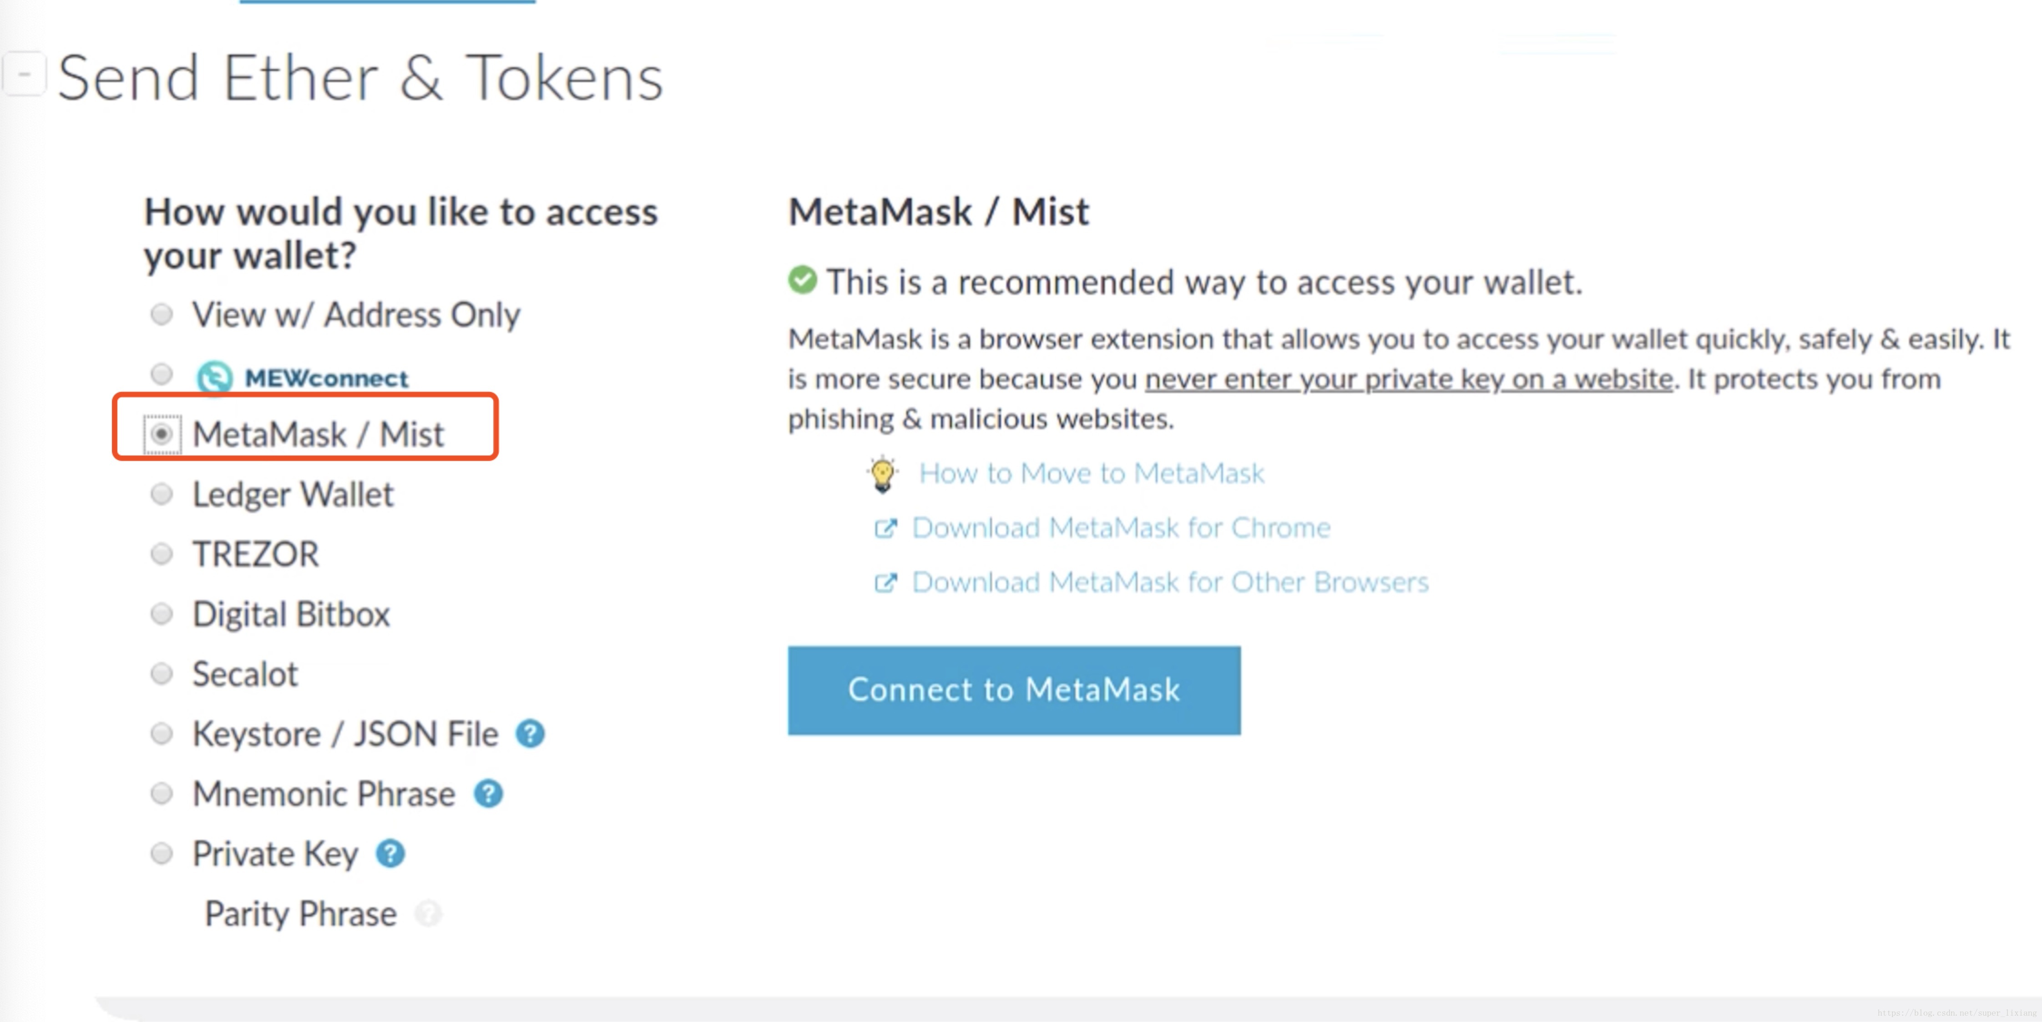Open How to Move to MetaMask link
2042x1022 pixels.
1091,474
